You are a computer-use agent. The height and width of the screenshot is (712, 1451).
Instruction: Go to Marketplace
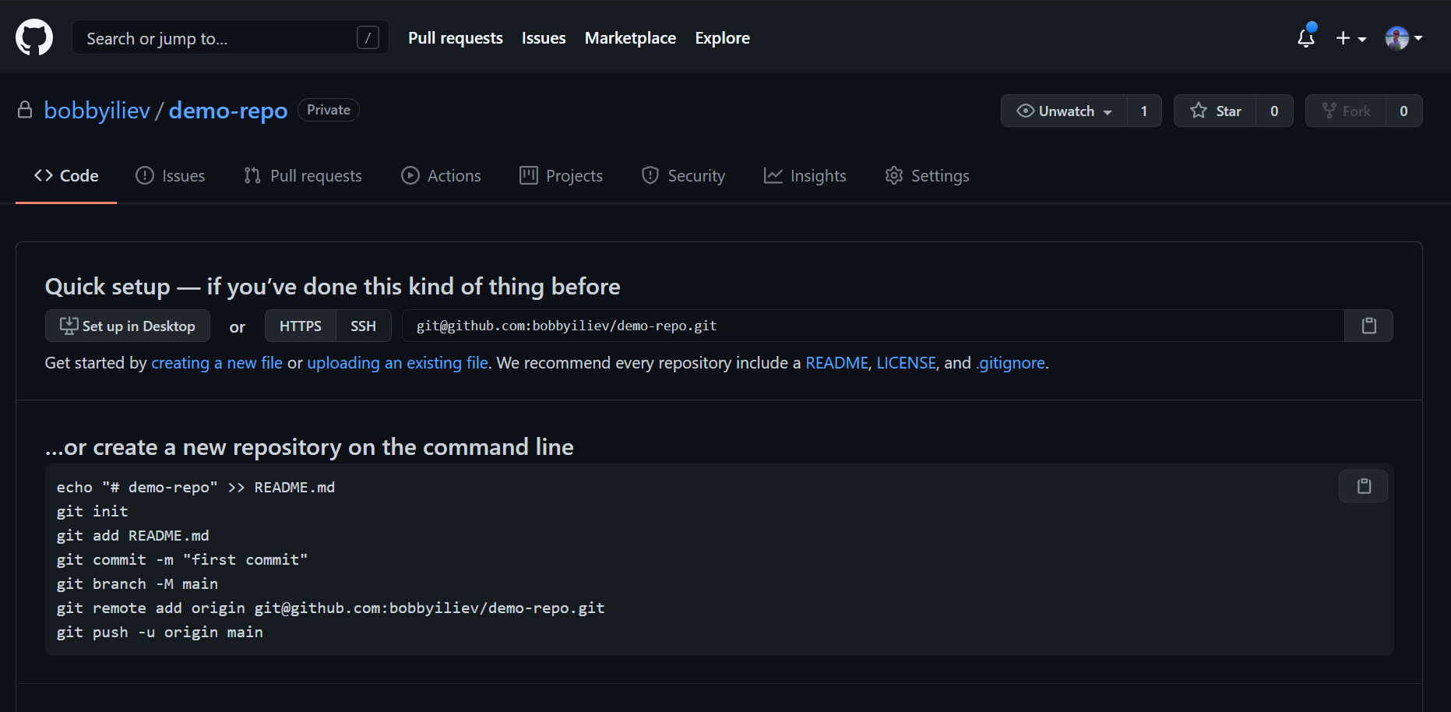point(630,38)
